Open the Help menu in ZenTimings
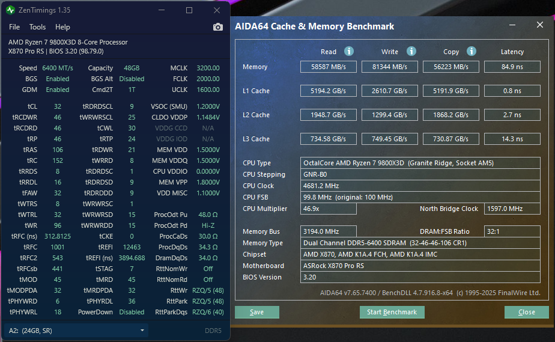This screenshot has width=555, height=342. point(62,27)
